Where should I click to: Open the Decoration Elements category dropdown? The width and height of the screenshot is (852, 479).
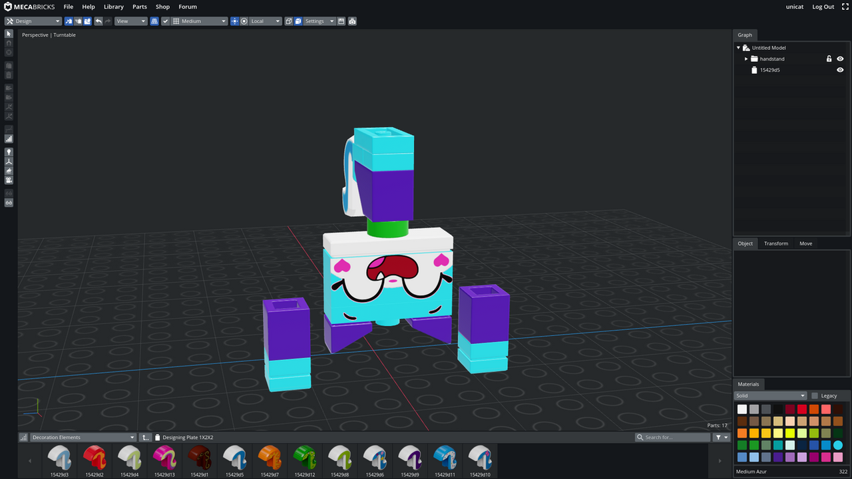tap(83, 437)
